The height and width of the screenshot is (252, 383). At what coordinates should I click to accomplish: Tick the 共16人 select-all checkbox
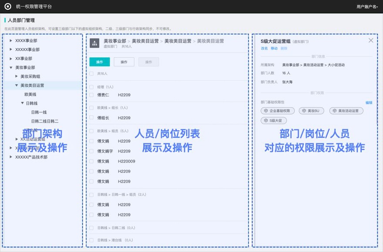[x=91, y=74]
